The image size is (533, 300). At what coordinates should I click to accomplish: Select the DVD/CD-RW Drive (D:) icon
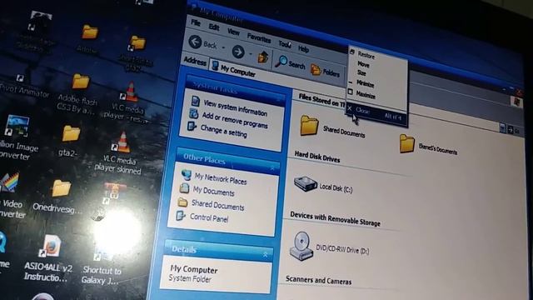pos(301,246)
